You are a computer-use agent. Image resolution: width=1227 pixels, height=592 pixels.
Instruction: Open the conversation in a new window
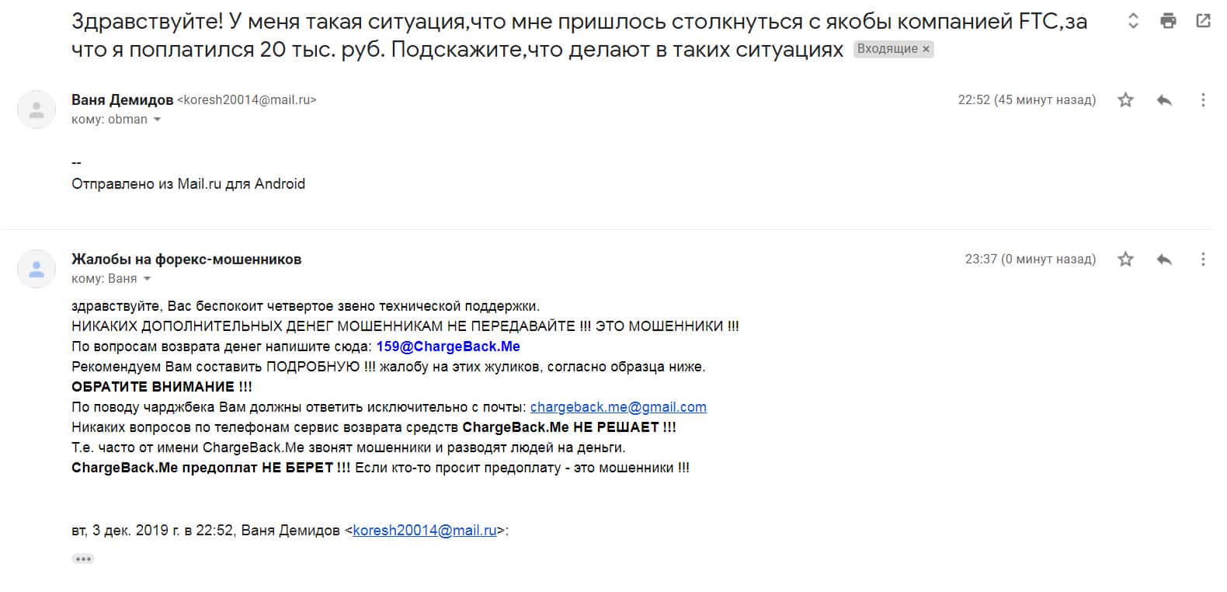(x=1203, y=22)
